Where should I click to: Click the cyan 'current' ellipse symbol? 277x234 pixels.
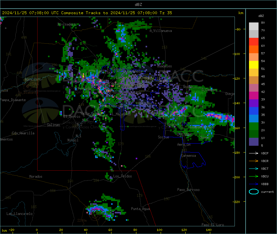254,192
